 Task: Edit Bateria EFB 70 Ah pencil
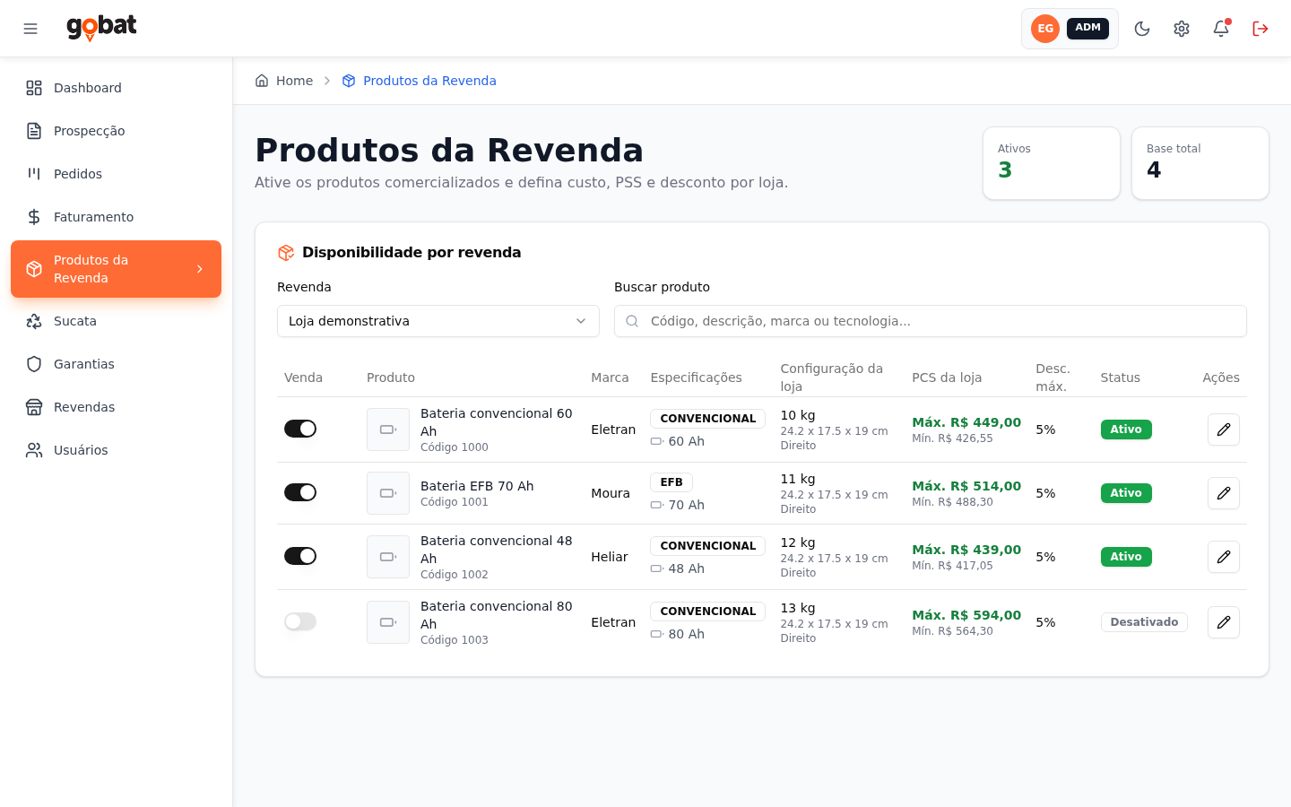pyautogui.click(x=1224, y=493)
